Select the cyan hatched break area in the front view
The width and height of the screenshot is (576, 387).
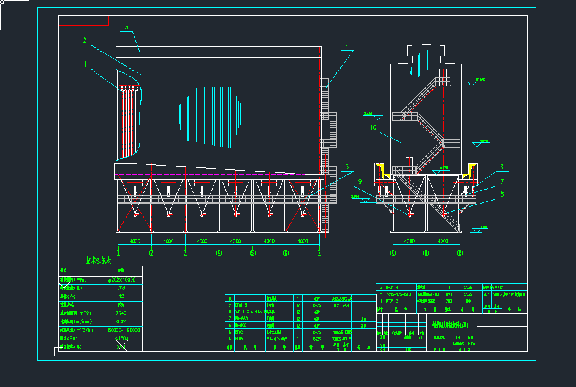(208, 117)
